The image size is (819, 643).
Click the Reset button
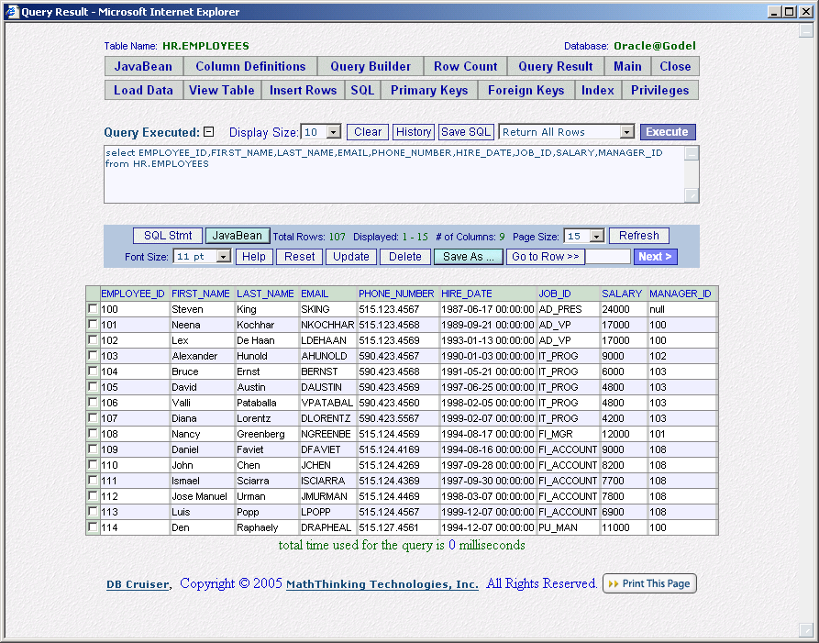tap(300, 257)
